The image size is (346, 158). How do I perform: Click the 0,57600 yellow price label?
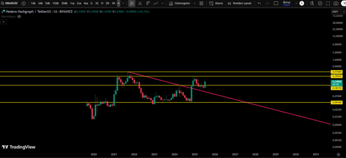336,72
